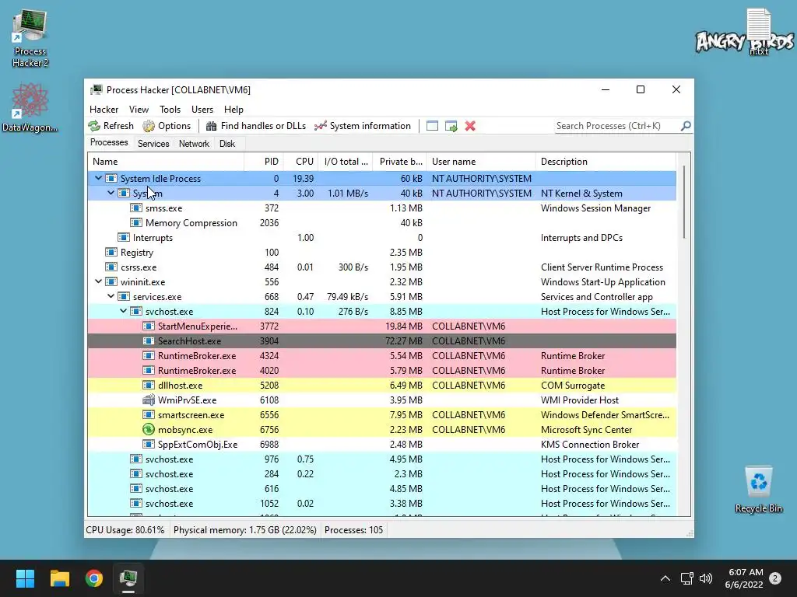
Task: Click the green mobsync.exe icon
Action: pos(149,429)
